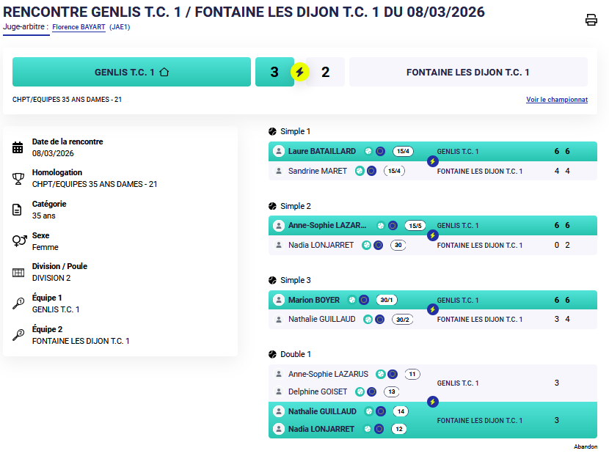Viewport: 609px width, 456px height.
Task: Click the blue circle badge next to Nadia LONJARRET in Double 1
Action: click(379, 429)
